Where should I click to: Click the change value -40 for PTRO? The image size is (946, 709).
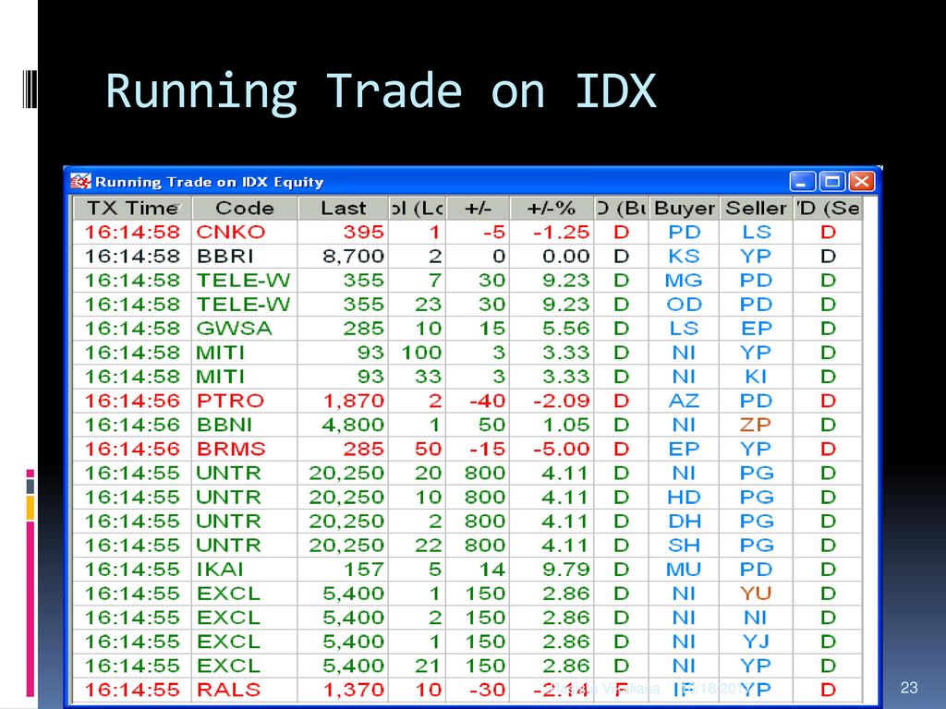487,401
